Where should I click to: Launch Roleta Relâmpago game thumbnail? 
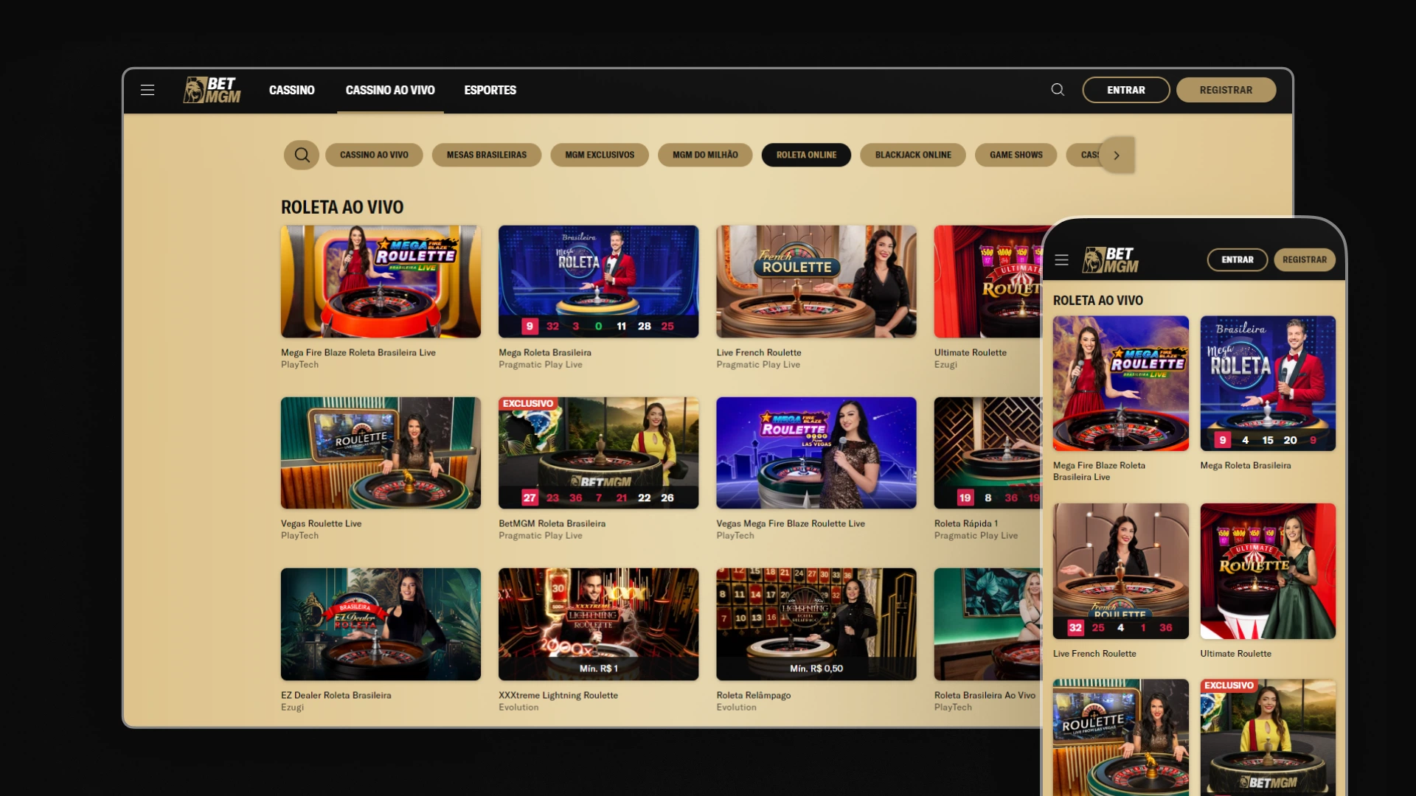816,624
